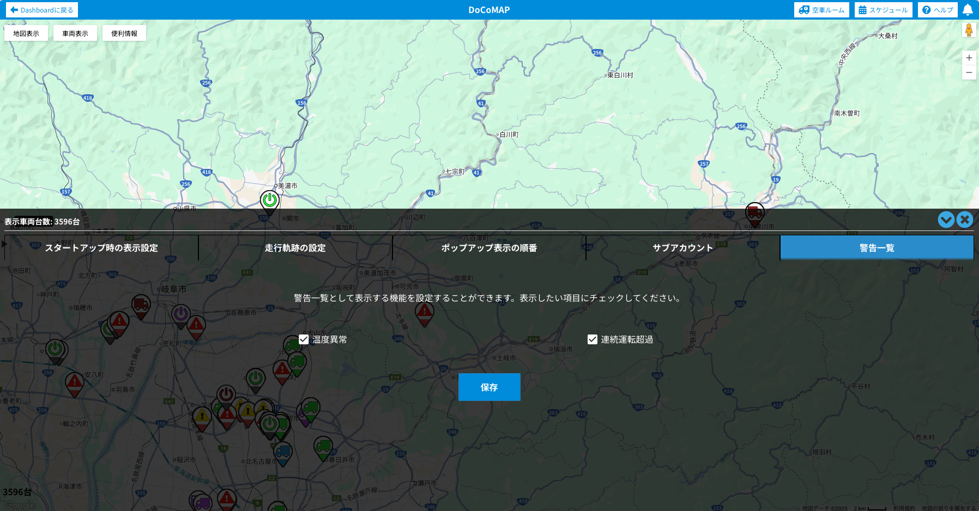Switch to サブアカウント tab

(x=682, y=248)
